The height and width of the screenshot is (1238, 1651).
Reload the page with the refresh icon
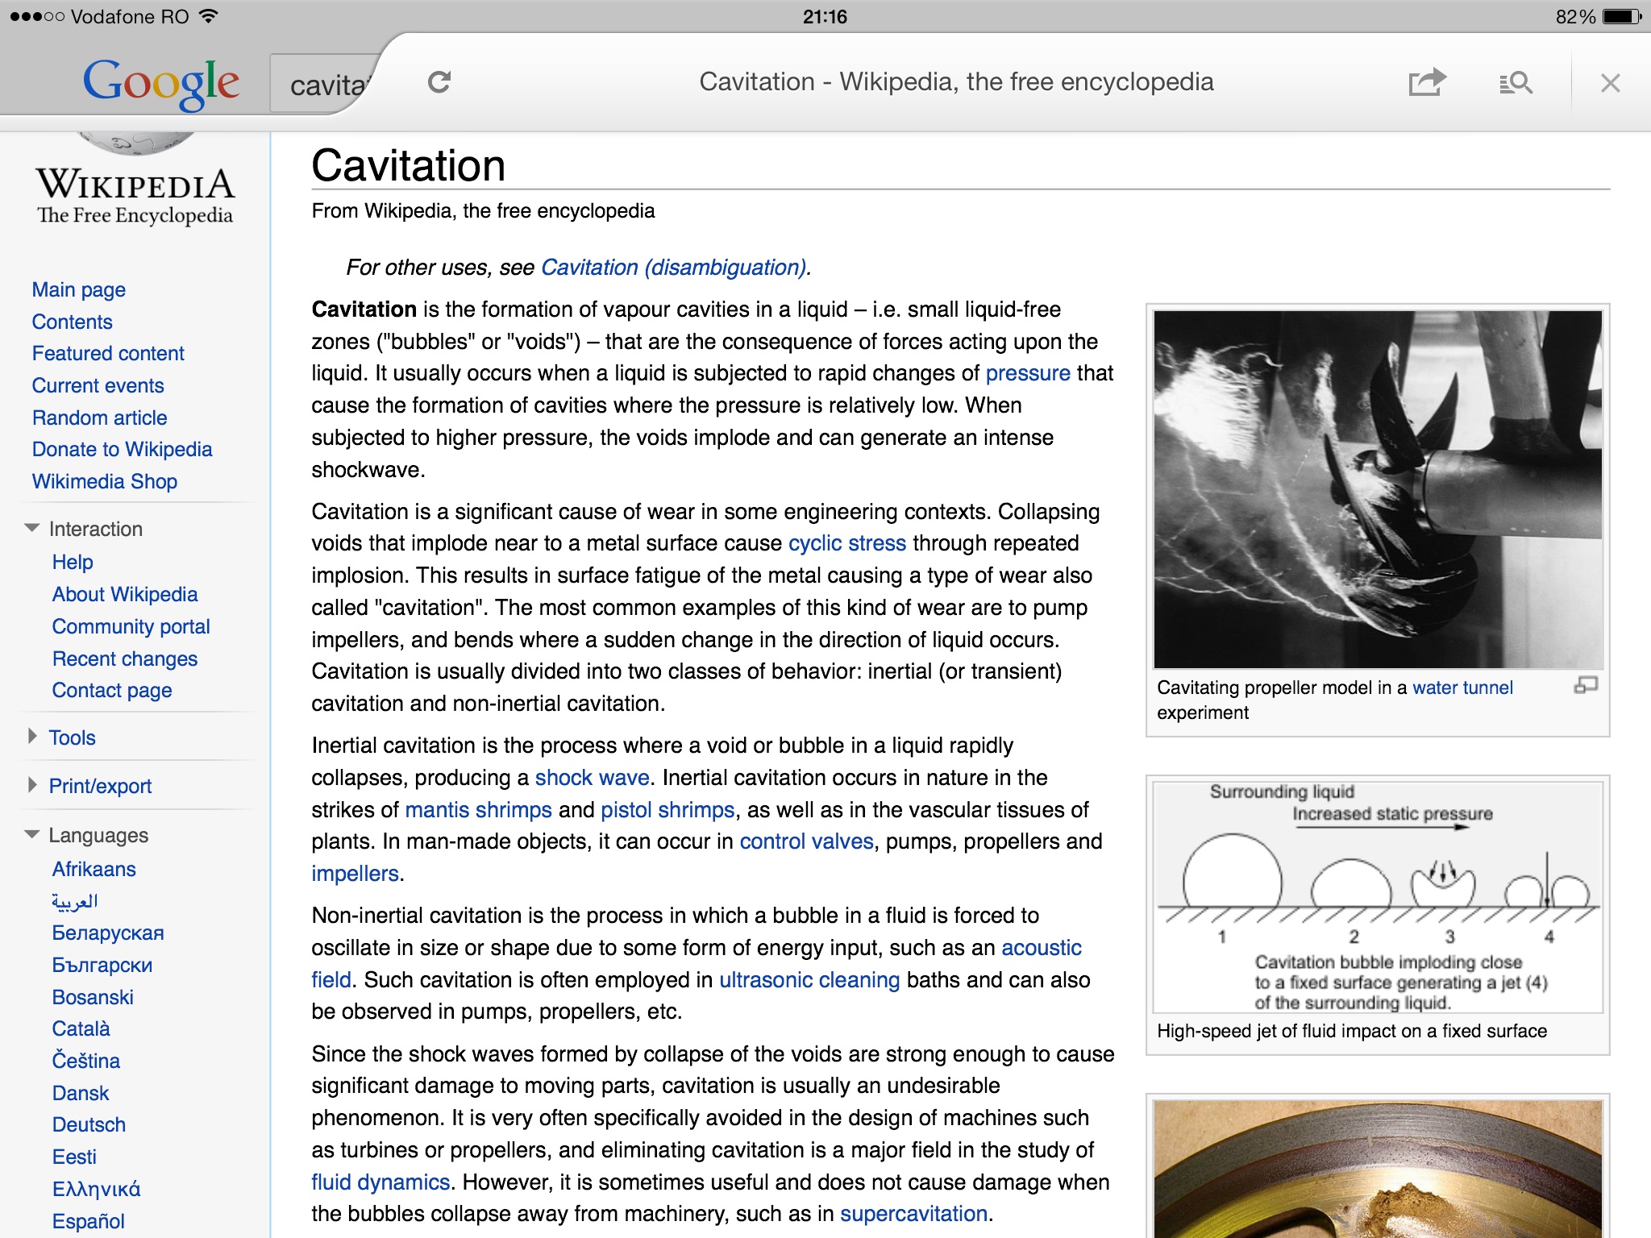(x=439, y=81)
